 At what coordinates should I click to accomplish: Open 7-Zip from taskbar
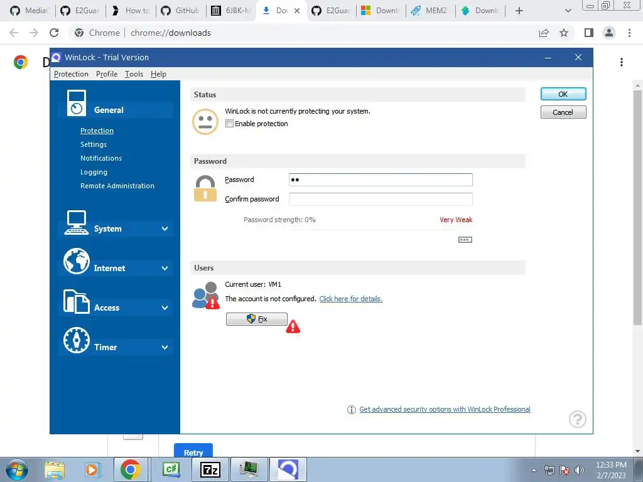(x=210, y=469)
